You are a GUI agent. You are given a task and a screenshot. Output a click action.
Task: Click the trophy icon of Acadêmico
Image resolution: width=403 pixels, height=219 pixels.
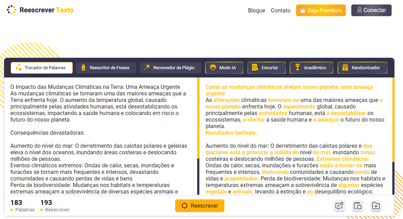(298, 67)
